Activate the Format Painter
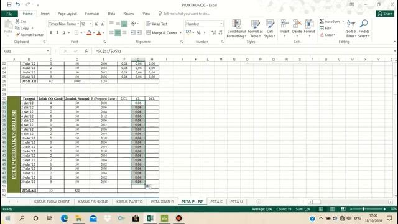Viewport: 398px width, 224px height. pyautogui.click(x=29, y=35)
